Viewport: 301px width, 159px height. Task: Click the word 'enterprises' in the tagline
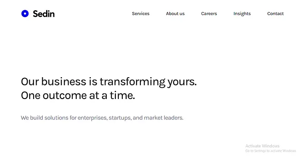[93, 118]
